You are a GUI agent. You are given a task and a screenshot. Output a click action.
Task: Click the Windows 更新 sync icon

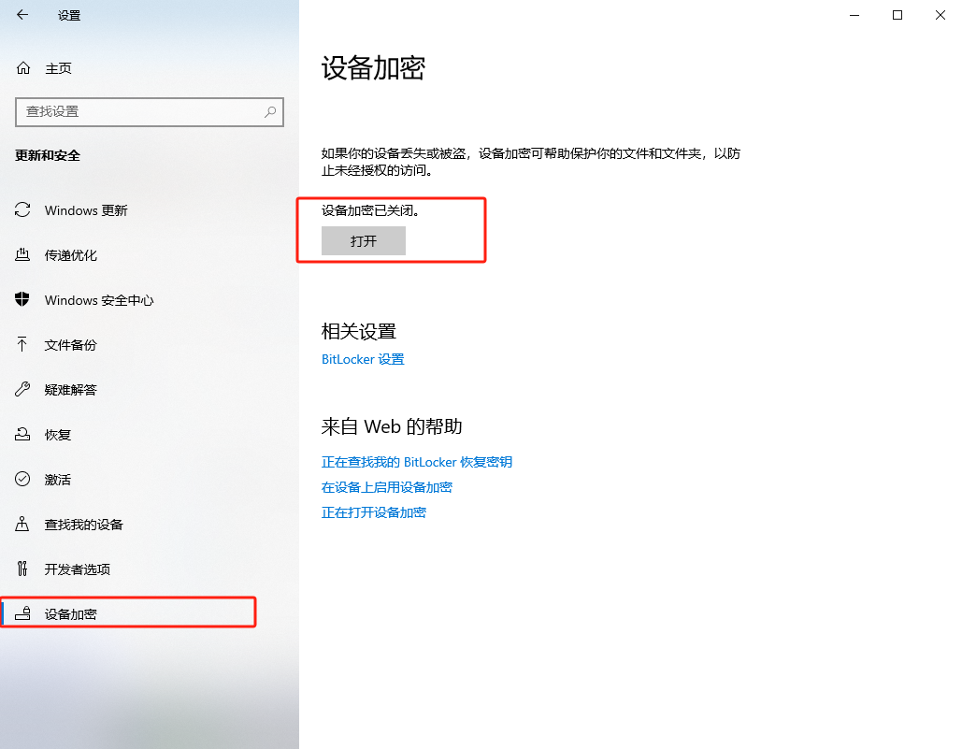pyautogui.click(x=22, y=209)
